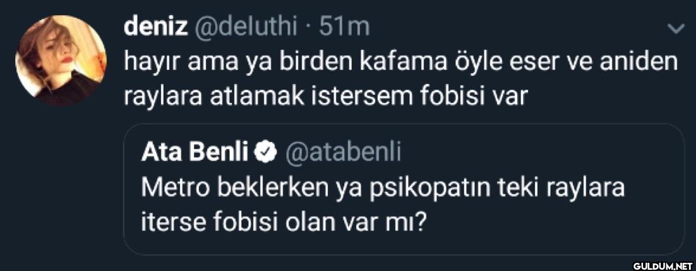Open the deniz display name link
Viewport: 696px width, 271px height.
click(x=156, y=27)
